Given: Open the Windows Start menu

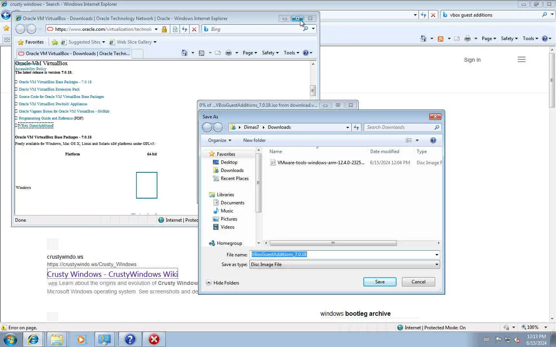Looking at the screenshot, I should (x=10, y=339).
